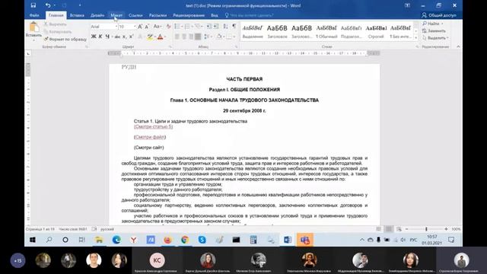The width and height of the screenshot is (487, 274).
Task: Click the Windows Start button
Action: click(x=32, y=240)
